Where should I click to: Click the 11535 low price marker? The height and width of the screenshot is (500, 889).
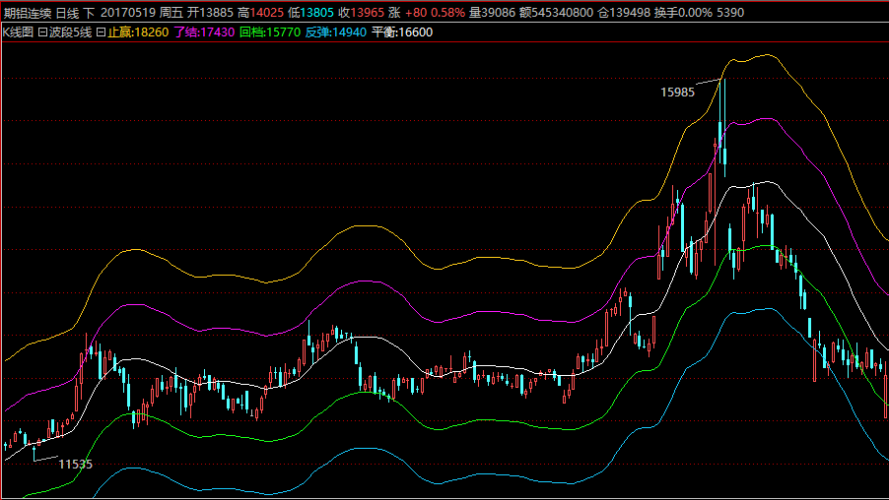[76, 465]
